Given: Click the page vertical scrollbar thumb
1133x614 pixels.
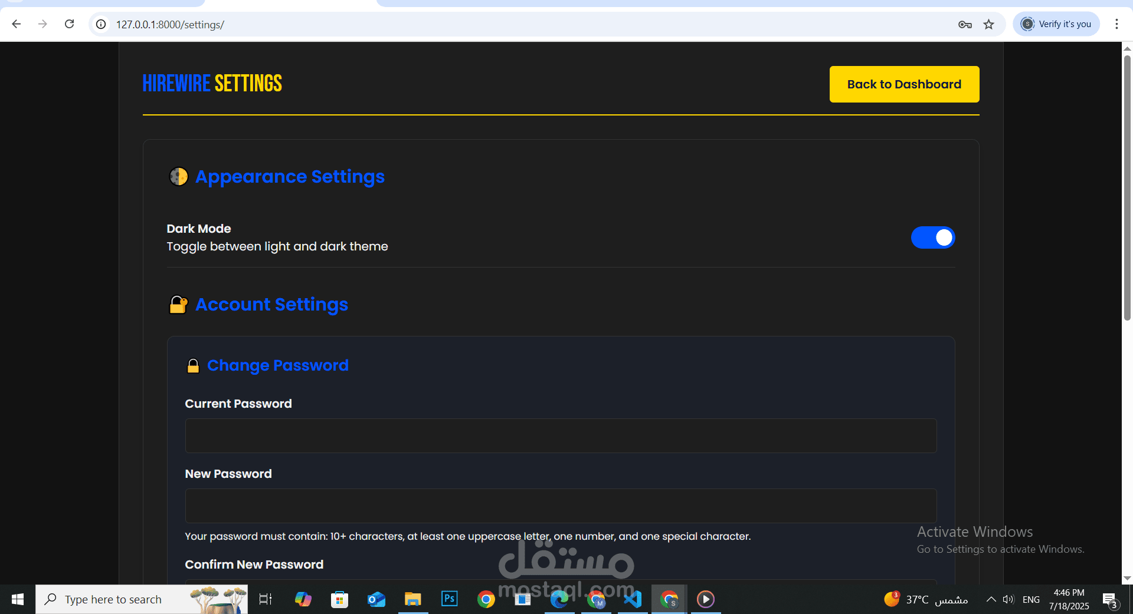Looking at the screenshot, I should pyautogui.click(x=1127, y=187).
